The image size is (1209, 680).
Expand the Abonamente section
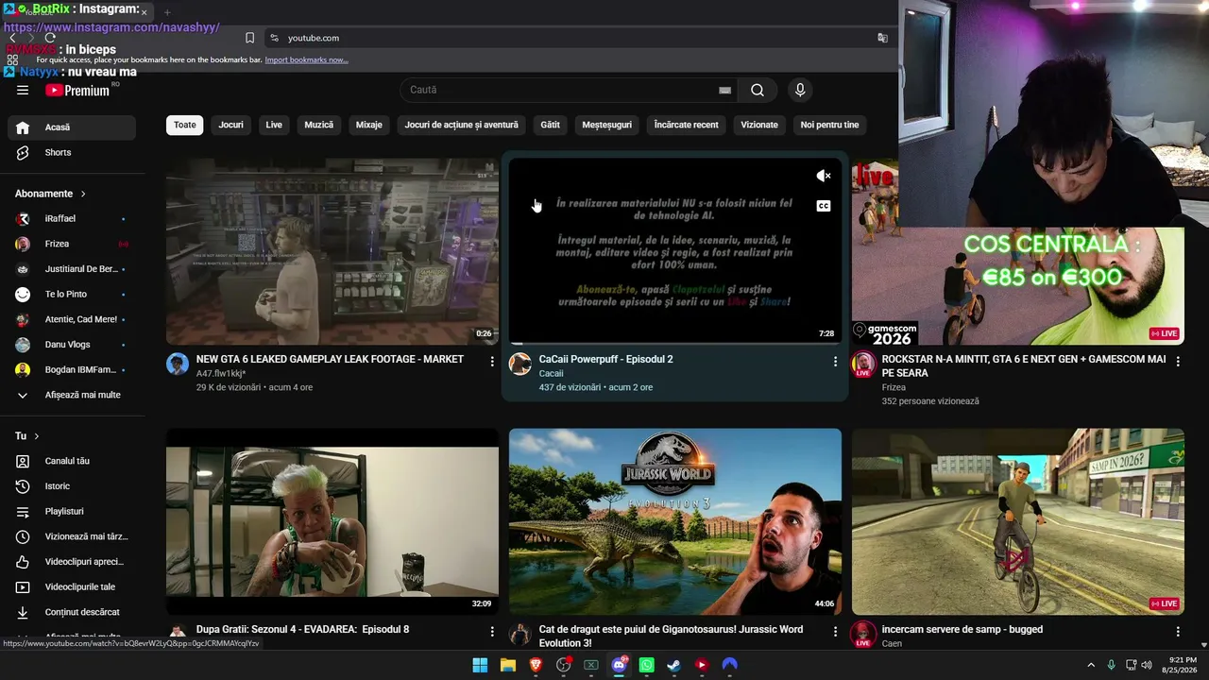[52, 194]
